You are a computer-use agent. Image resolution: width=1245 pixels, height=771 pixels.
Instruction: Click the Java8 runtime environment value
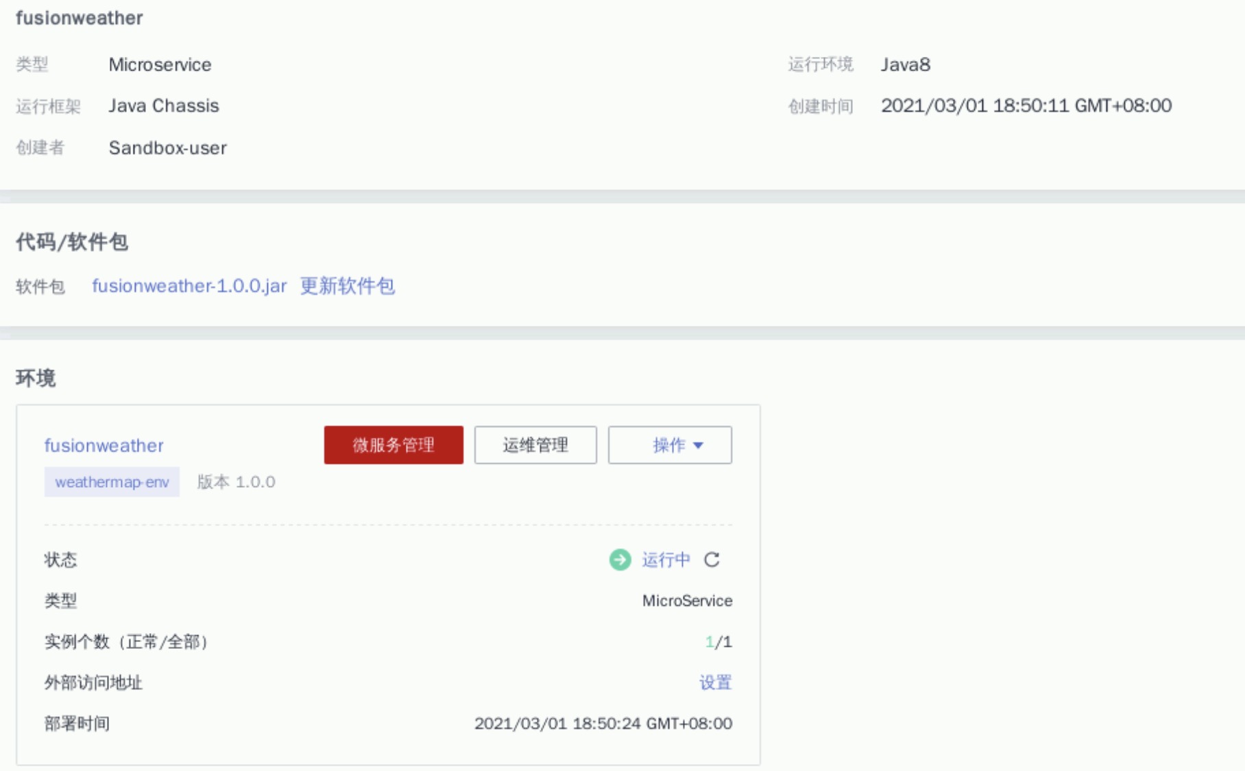(905, 64)
